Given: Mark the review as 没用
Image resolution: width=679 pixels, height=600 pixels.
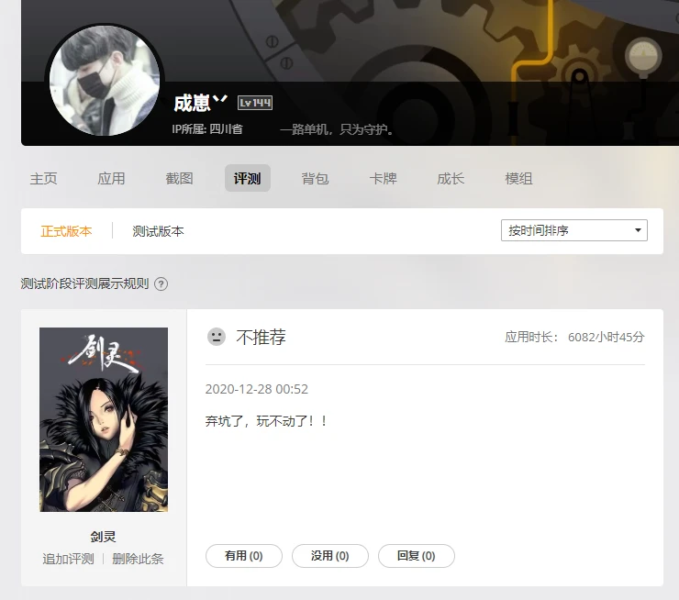Looking at the screenshot, I should point(330,556).
